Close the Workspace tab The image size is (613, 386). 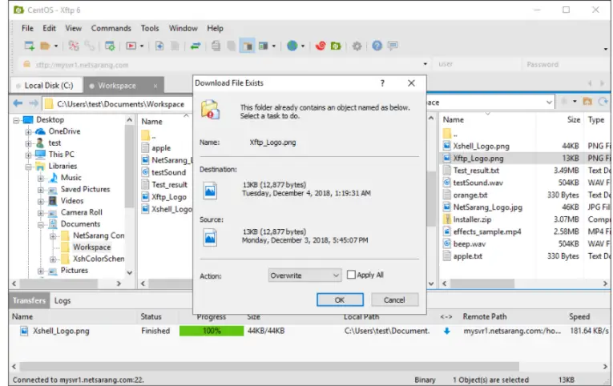[155, 86]
